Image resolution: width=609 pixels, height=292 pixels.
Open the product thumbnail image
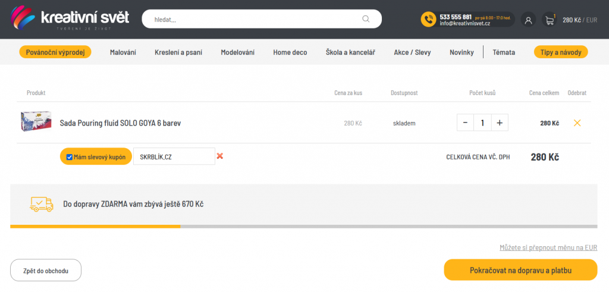coord(36,121)
